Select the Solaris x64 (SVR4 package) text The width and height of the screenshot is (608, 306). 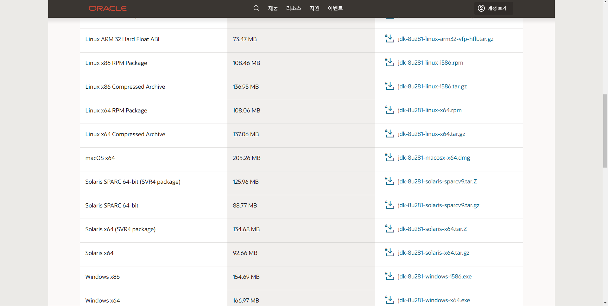[x=120, y=229]
